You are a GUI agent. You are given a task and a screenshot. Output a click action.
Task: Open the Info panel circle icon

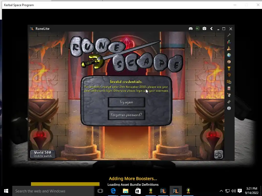pyautogui.click(x=229, y=108)
